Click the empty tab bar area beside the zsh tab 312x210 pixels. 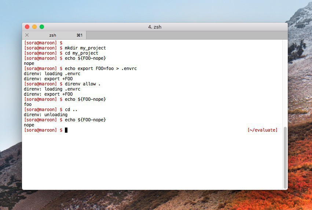point(183,35)
